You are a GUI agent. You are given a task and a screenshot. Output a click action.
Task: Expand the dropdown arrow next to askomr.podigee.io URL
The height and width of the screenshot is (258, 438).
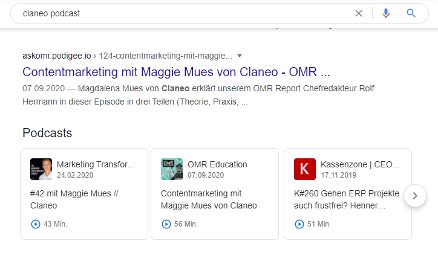(240, 56)
